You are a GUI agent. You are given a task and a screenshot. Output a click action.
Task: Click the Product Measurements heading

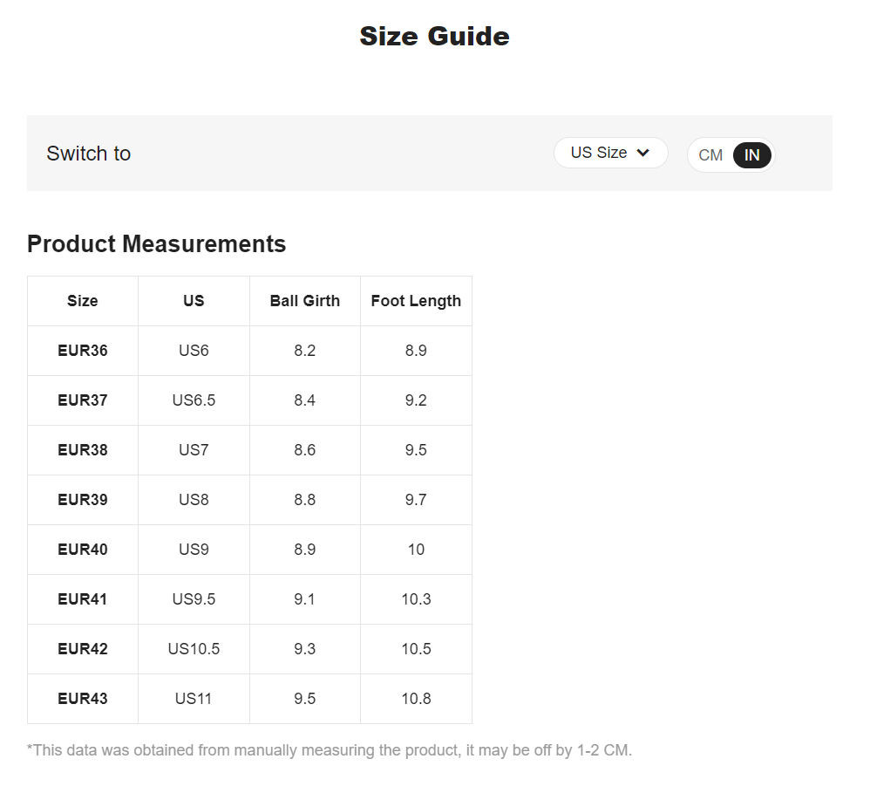pyautogui.click(x=157, y=244)
